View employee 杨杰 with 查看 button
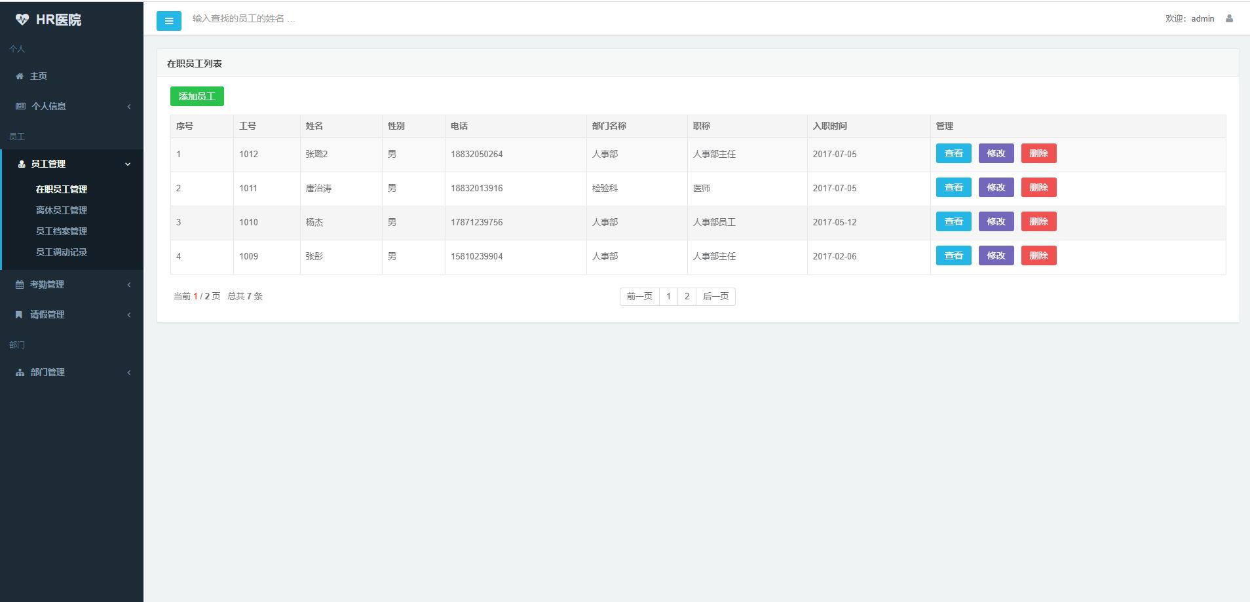This screenshot has height=602, width=1250. click(954, 221)
